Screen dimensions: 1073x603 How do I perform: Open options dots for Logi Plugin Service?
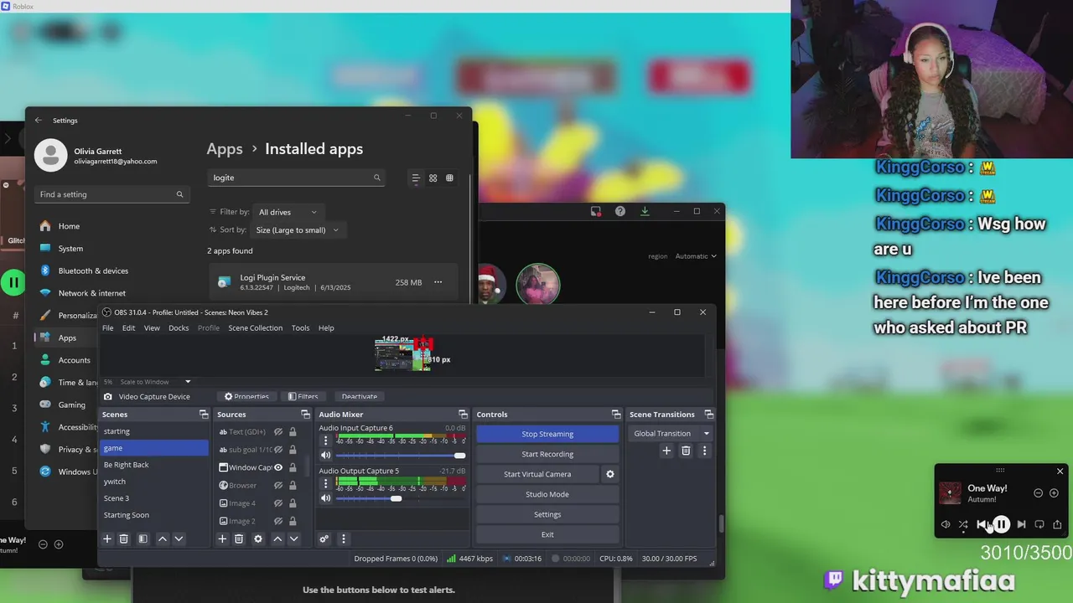coord(438,282)
